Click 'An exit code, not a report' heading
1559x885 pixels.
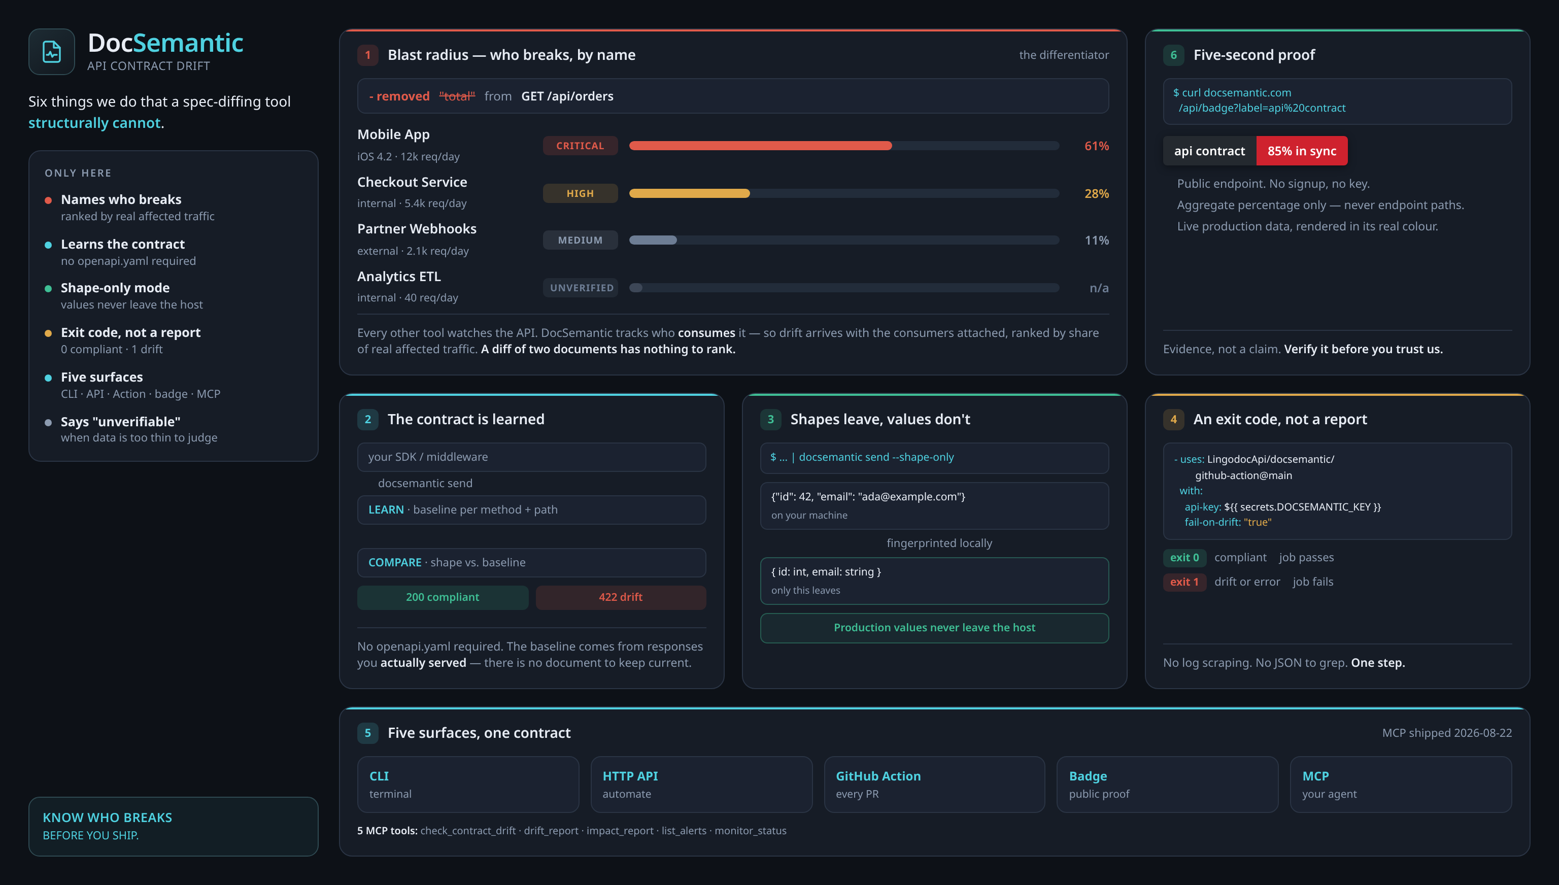[1280, 419]
